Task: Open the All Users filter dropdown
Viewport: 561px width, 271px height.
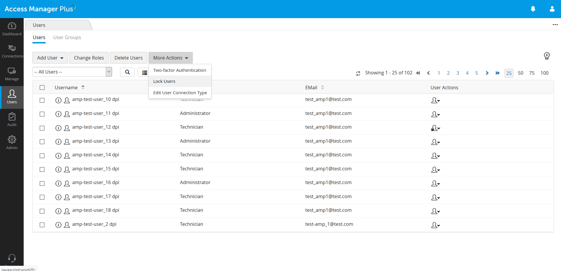Action: 72,72
